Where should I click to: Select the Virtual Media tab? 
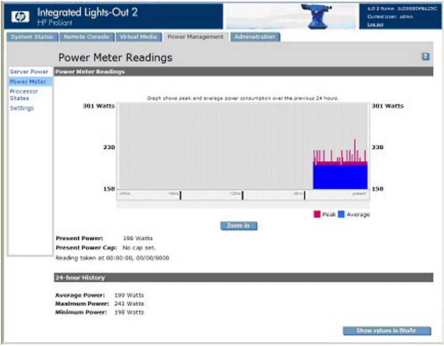[138, 37]
